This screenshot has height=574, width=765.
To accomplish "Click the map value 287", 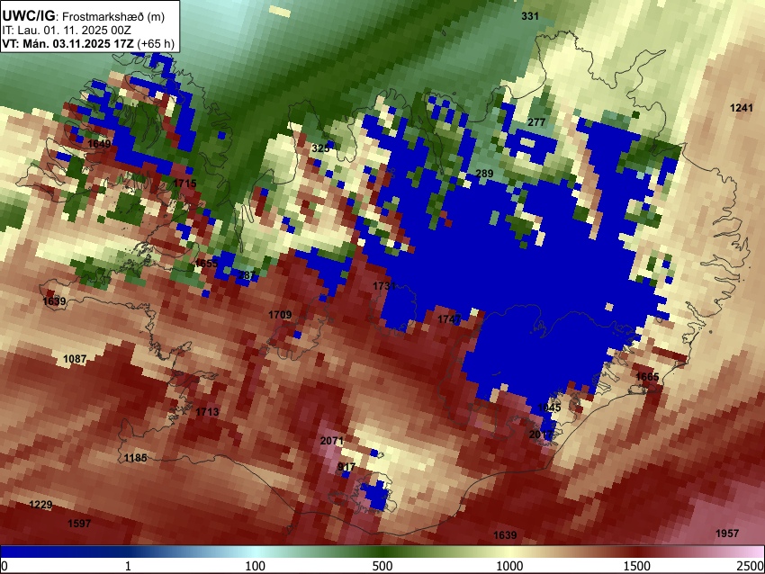I will (247, 275).
